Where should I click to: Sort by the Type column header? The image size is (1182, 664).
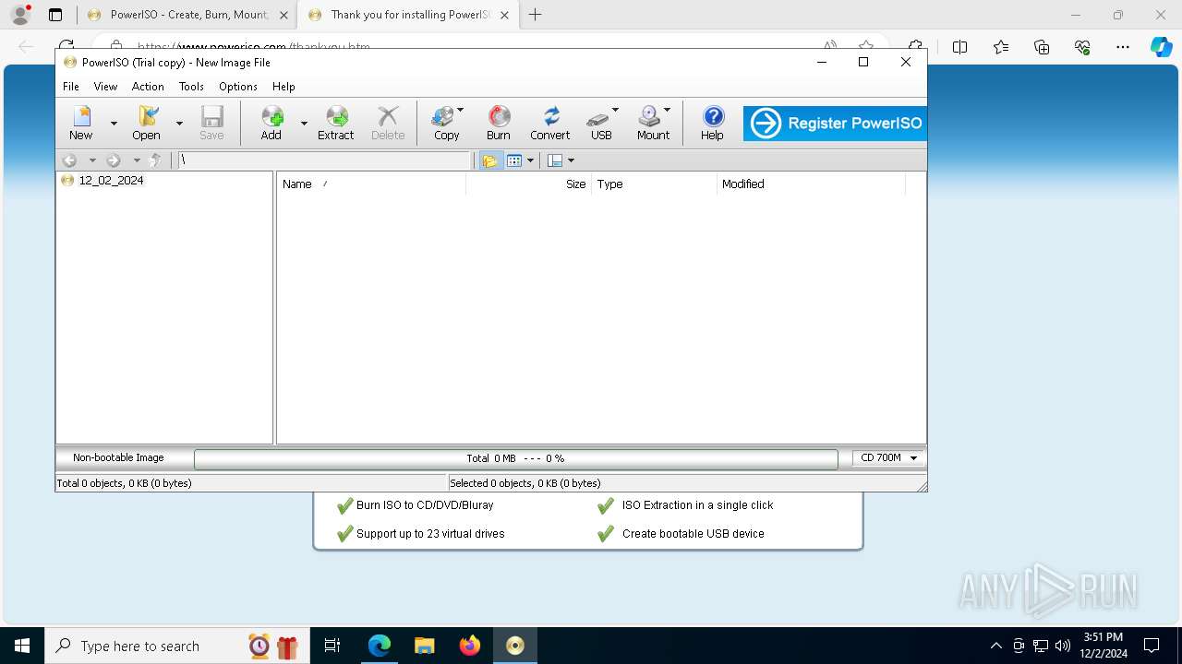click(655, 184)
